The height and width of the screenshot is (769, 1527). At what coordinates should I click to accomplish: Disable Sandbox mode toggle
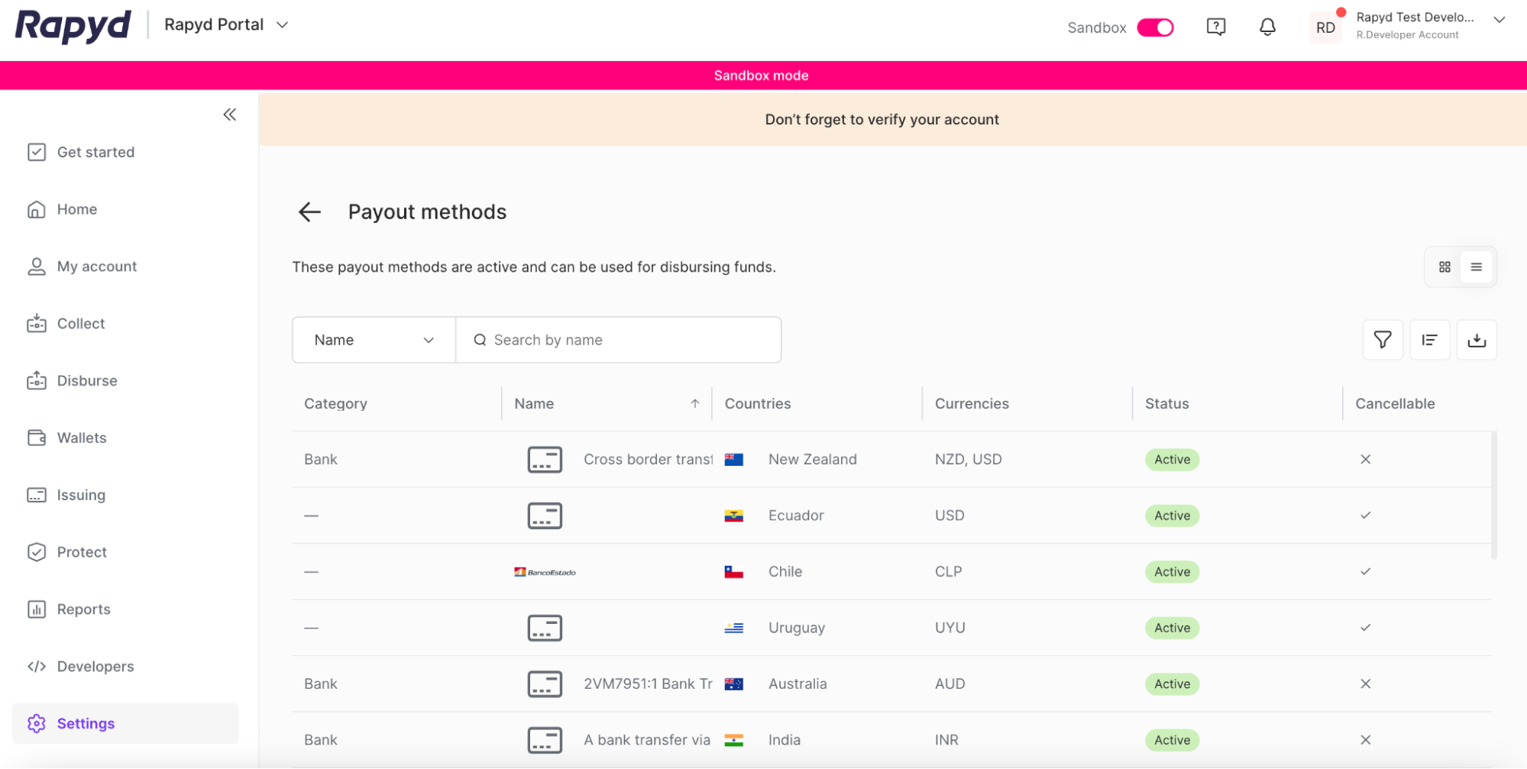pos(1155,27)
